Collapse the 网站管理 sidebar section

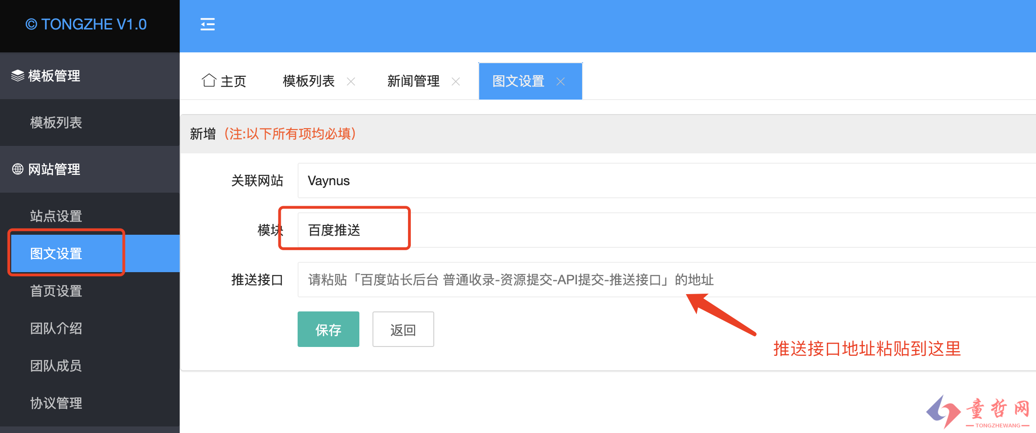point(90,169)
